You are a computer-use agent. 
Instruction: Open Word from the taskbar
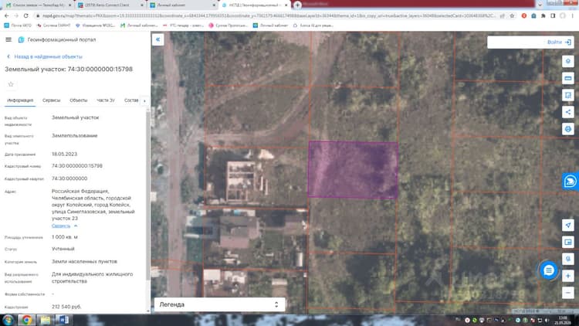coord(63,320)
